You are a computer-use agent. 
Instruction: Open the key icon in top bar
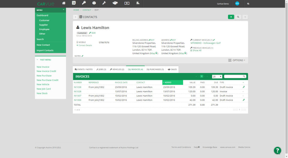point(84,4)
